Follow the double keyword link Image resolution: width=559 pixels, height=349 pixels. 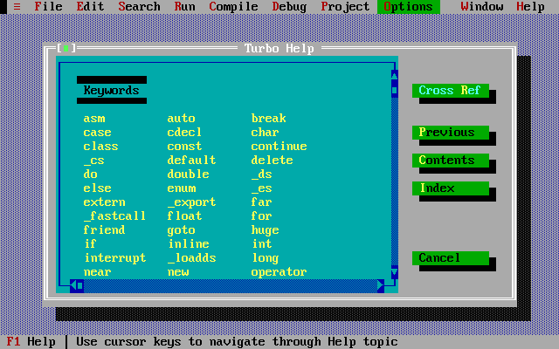pos(189,174)
